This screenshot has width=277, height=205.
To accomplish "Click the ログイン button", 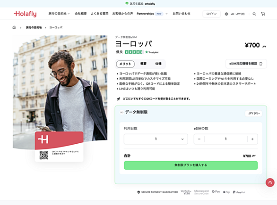I will 211,14.
